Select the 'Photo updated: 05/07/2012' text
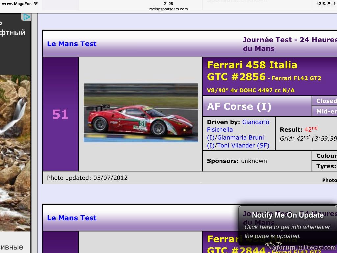 click(x=87, y=178)
